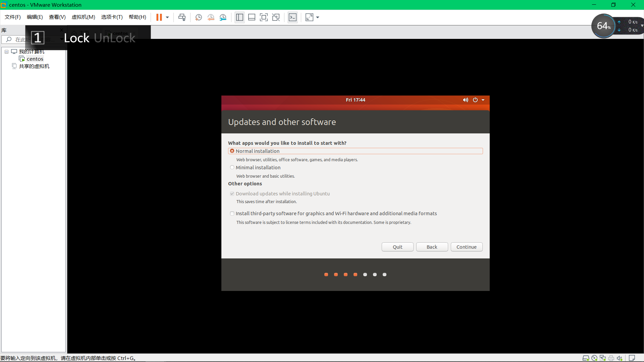Click the Back button
The image size is (644, 362).
pyautogui.click(x=432, y=247)
